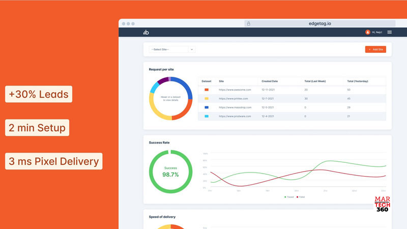This screenshot has width=407, height=229.
Task: Click the Success Rate heading
Action: click(x=159, y=142)
